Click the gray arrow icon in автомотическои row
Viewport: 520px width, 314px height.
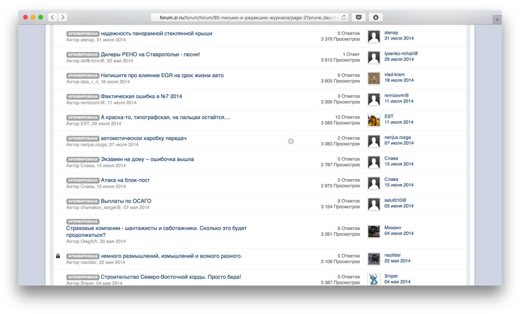click(x=291, y=141)
